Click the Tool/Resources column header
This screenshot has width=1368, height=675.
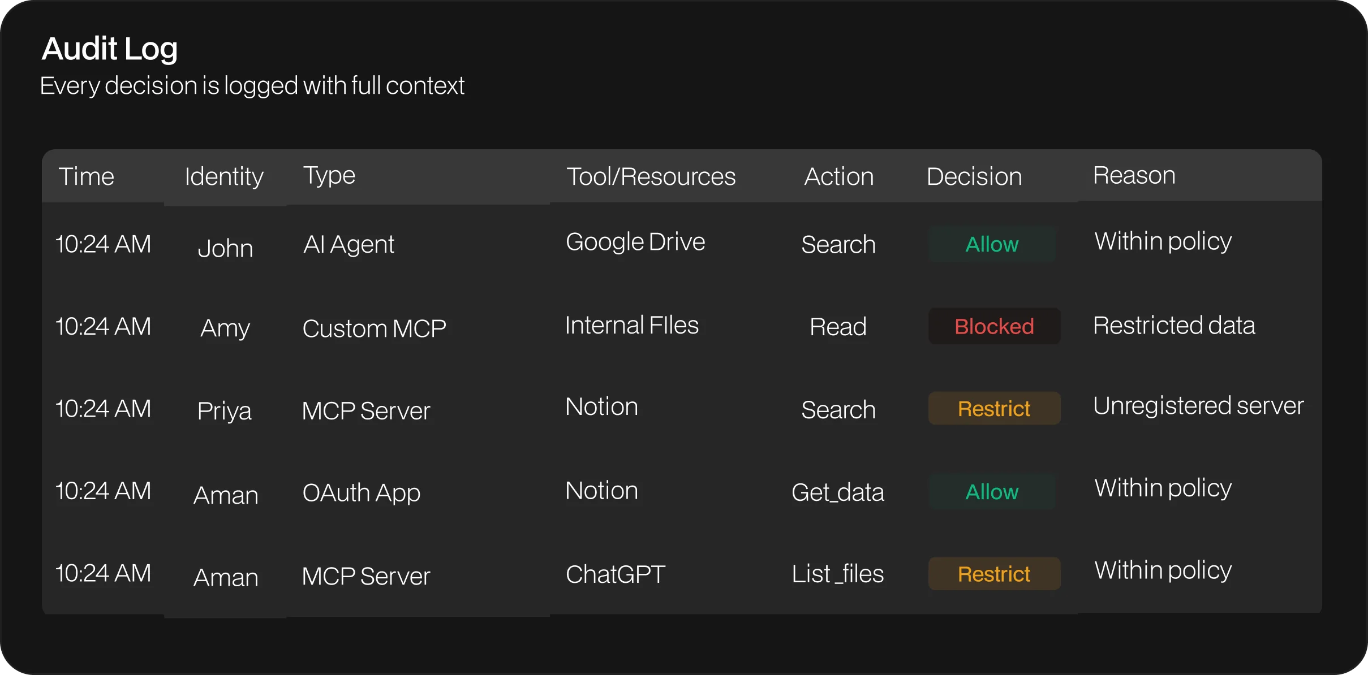pos(651,176)
